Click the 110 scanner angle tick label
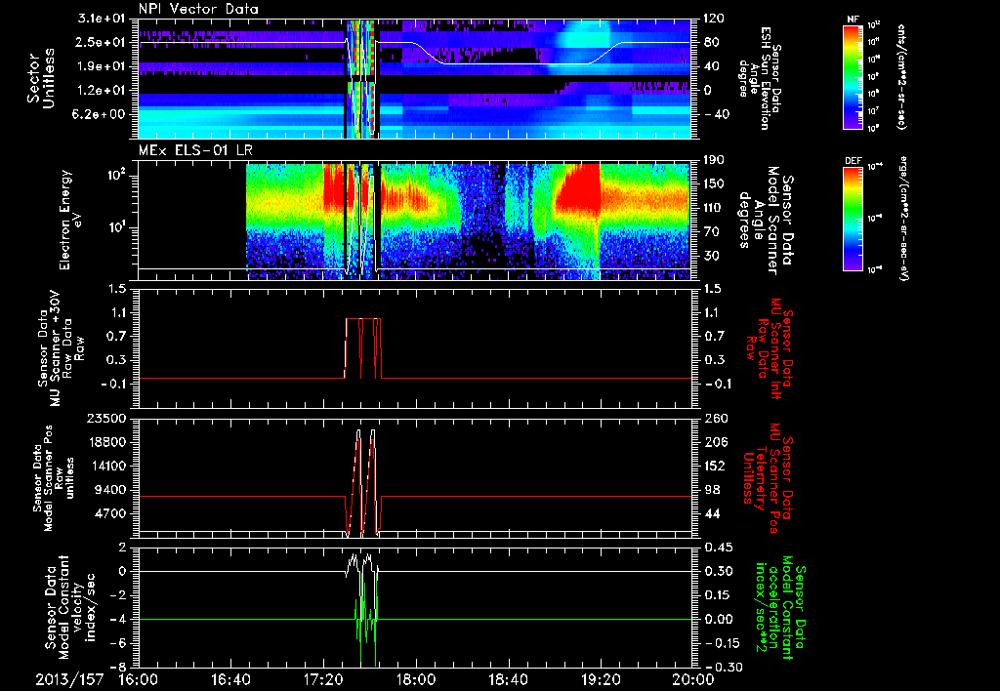 point(716,208)
